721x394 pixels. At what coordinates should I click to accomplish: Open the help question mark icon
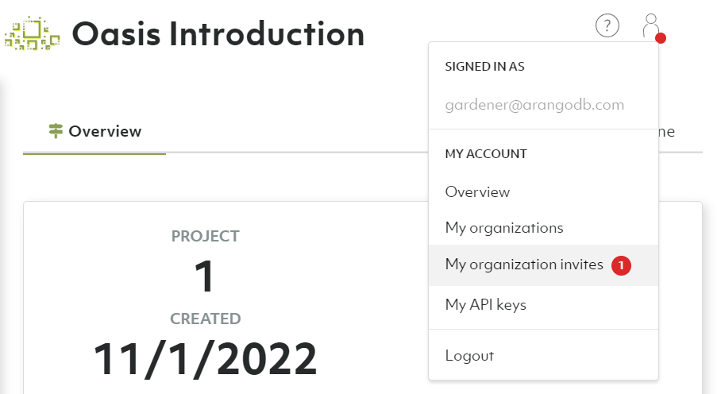[x=607, y=26]
